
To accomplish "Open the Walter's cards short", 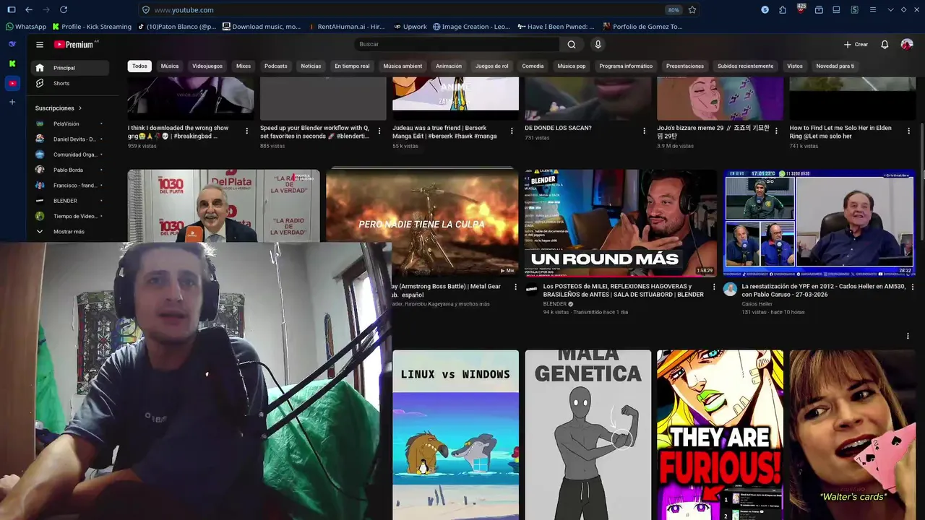I will (853, 435).
